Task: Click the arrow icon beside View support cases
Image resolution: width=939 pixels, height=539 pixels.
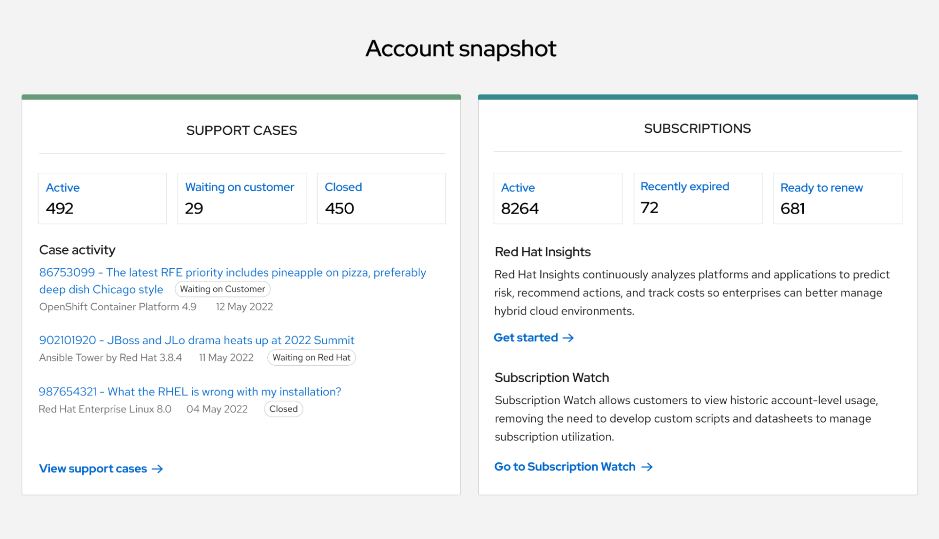Action: (157, 469)
